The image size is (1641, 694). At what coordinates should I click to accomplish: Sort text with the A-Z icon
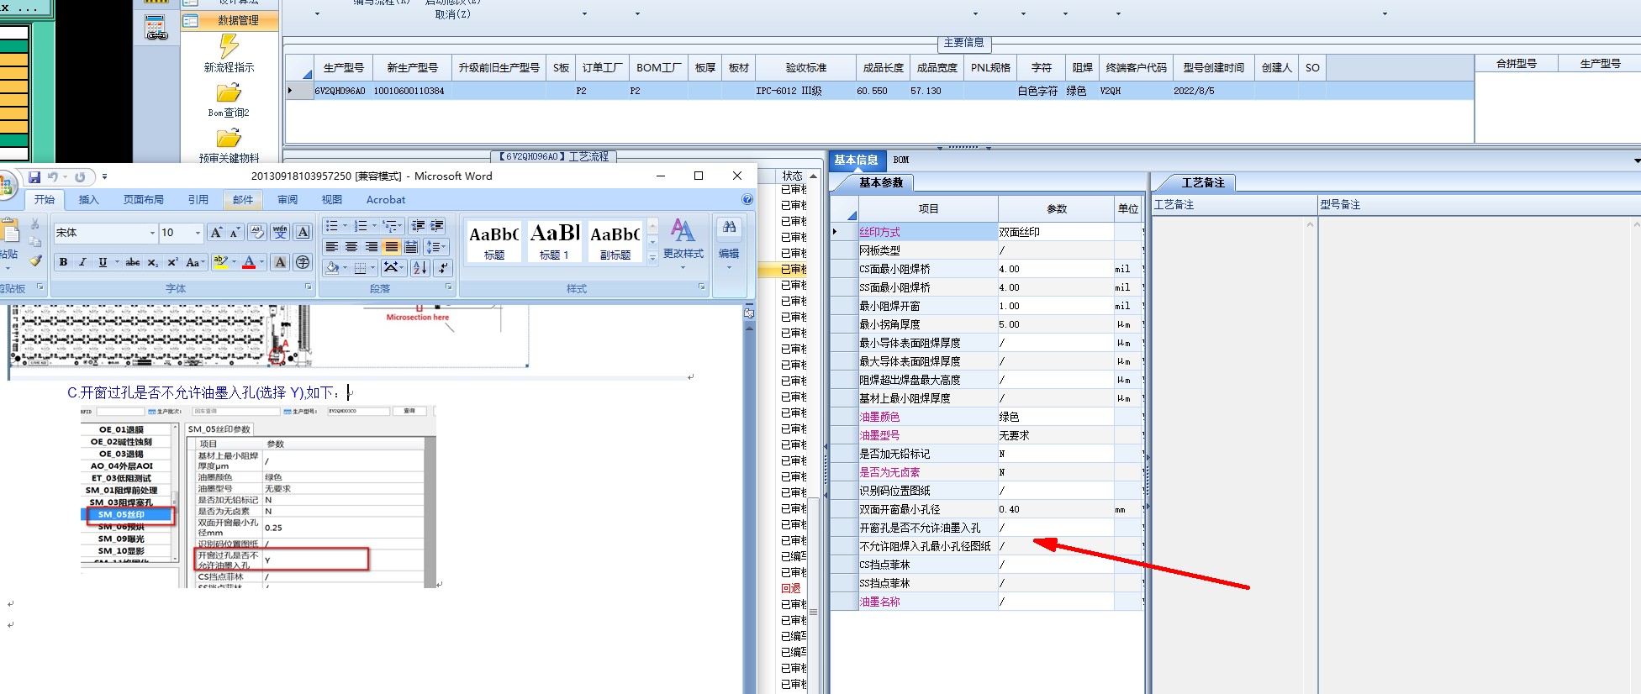[x=420, y=268]
